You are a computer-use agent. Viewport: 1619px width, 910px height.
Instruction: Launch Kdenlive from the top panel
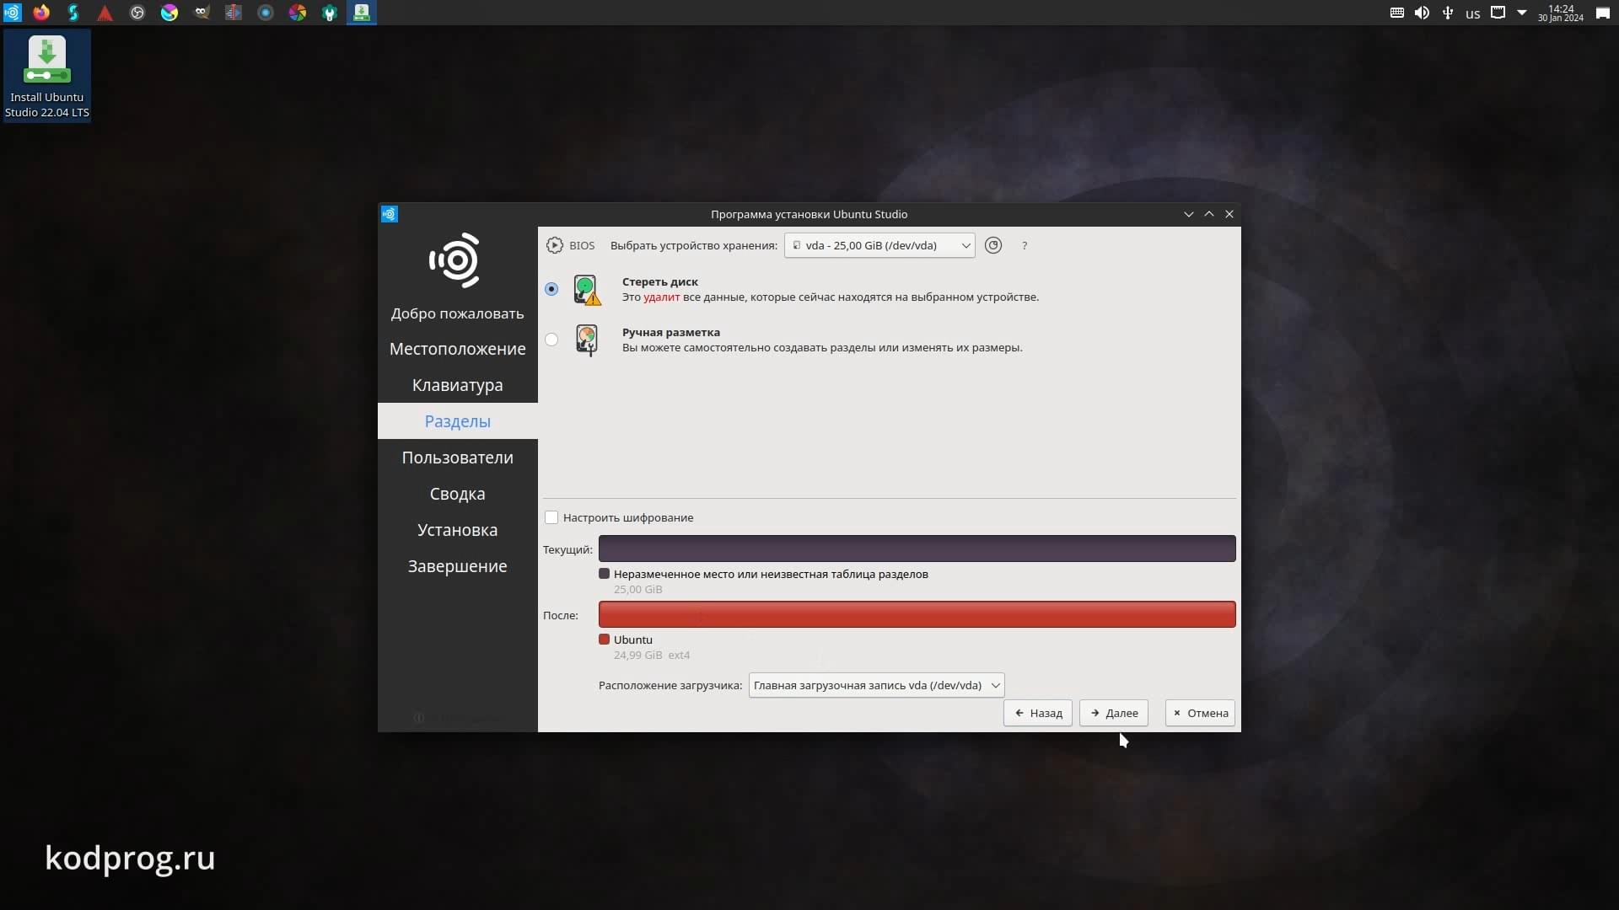pyautogui.click(x=234, y=13)
